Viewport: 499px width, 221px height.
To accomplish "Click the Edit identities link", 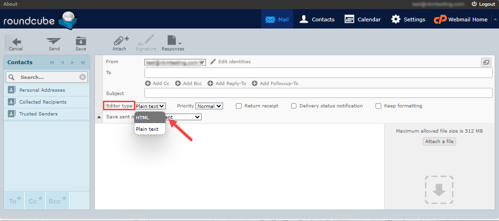I will (230, 62).
